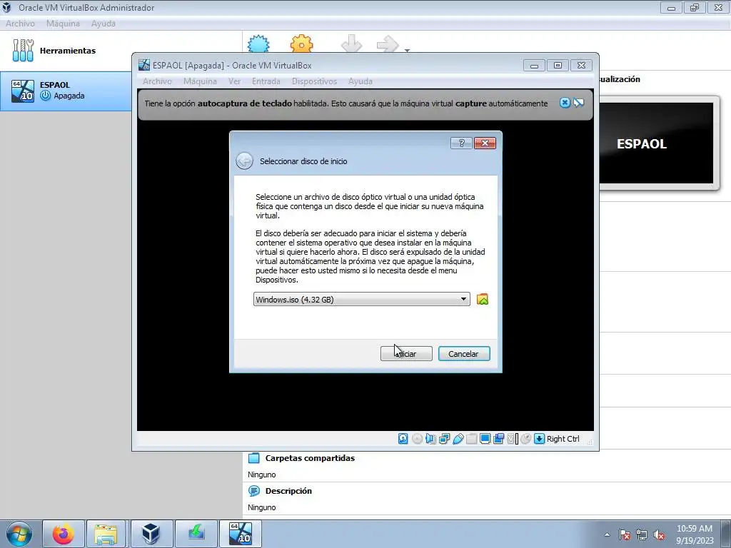
Task: Click the display status bar icon
Action: coord(485,439)
